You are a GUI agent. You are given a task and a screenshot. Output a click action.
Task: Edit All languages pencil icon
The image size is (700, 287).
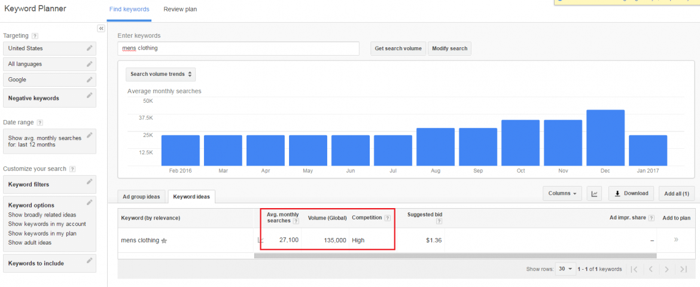(90, 63)
